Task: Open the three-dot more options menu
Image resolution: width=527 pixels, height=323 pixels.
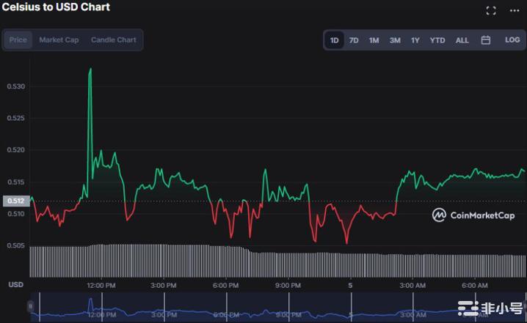Action: click(x=514, y=10)
